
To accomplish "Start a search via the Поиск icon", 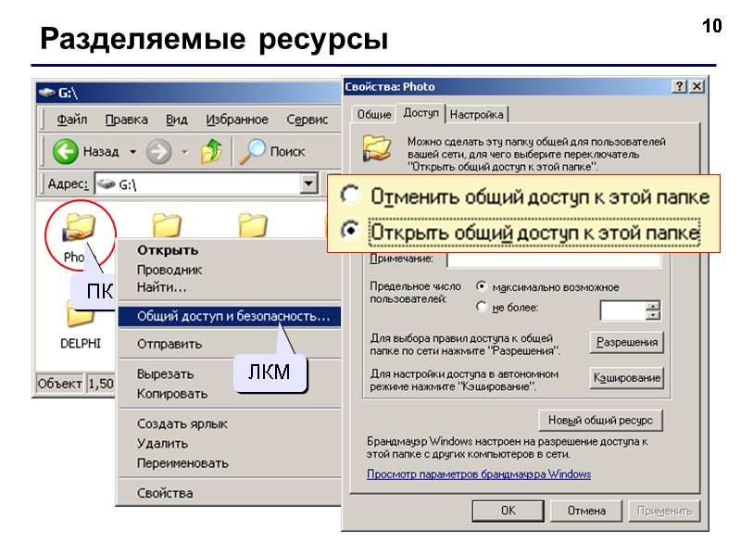I will click(x=252, y=151).
